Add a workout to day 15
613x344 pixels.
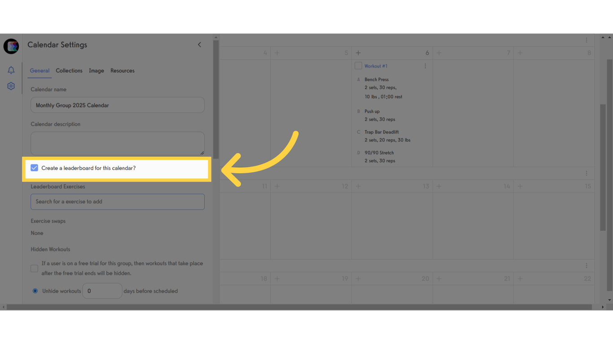[520, 186]
